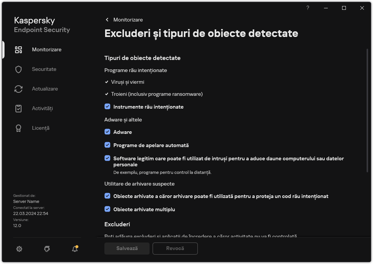373x264 pixels.
Task: Open Activități using the clipboard icon
Action: point(18,108)
